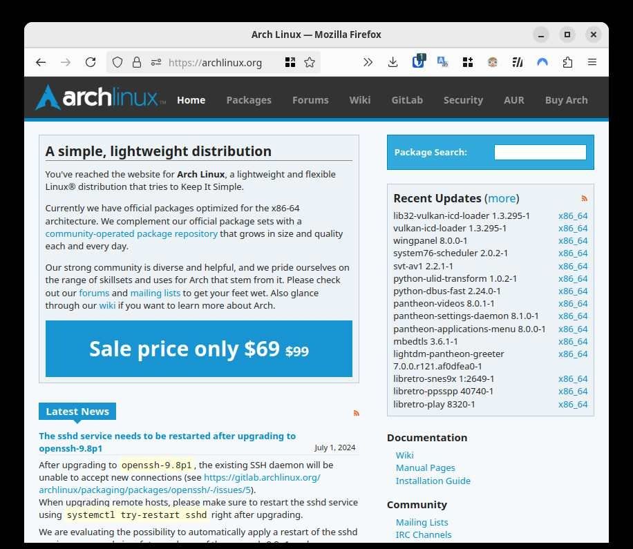Open the Bitwarden shield extension
633x549 pixels.
click(418, 61)
